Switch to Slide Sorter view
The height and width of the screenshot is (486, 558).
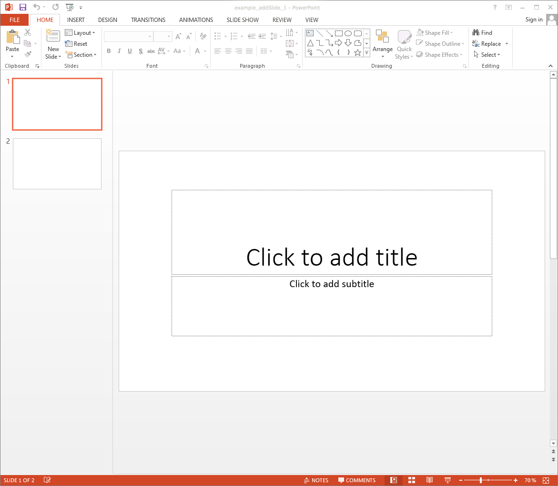pos(412,480)
